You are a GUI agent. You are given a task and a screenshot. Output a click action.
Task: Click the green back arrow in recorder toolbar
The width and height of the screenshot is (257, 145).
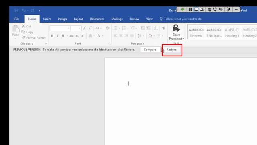click(182, 10)
